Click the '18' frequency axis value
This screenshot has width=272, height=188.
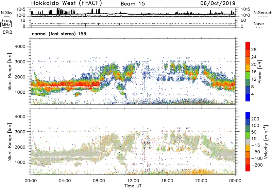pos(23,20)
